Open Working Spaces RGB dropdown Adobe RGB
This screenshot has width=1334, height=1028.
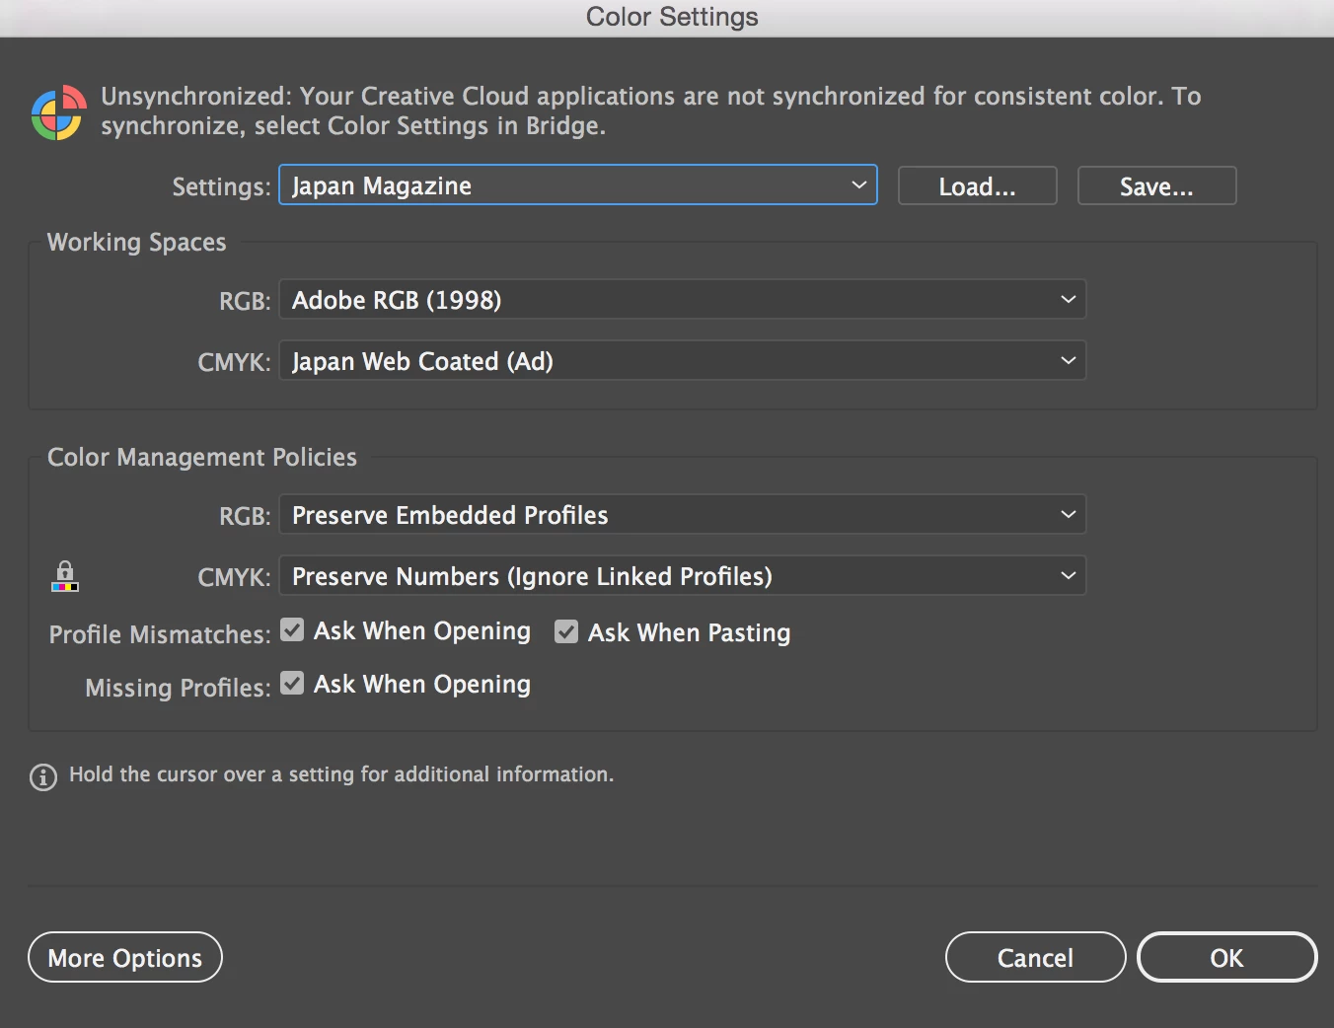[x=683, y=300]
